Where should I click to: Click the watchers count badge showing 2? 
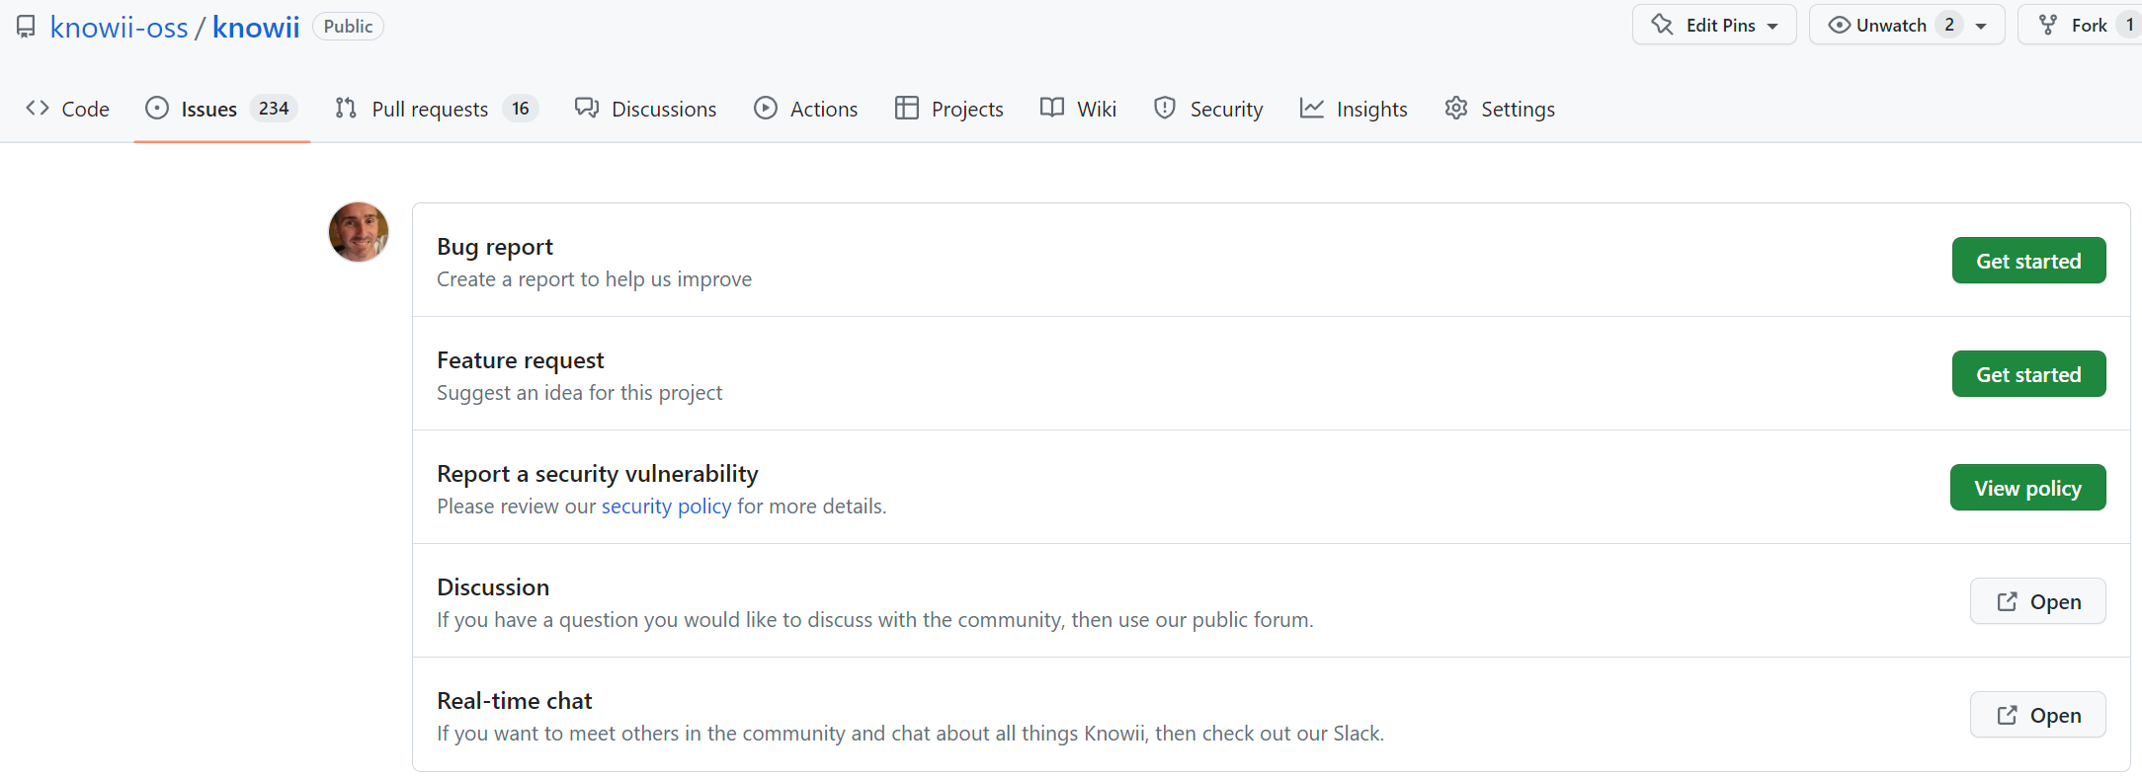(x=1948, y=25)
